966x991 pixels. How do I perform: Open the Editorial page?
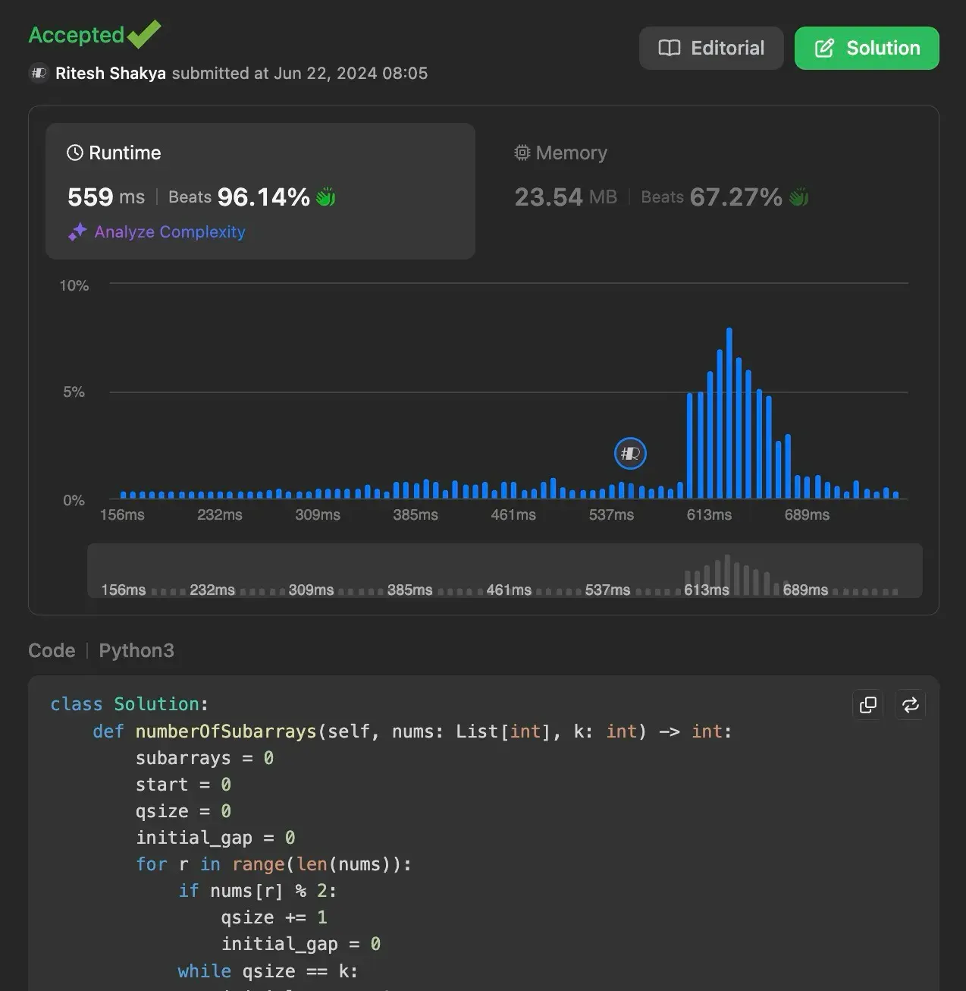[x=710, y=49]
